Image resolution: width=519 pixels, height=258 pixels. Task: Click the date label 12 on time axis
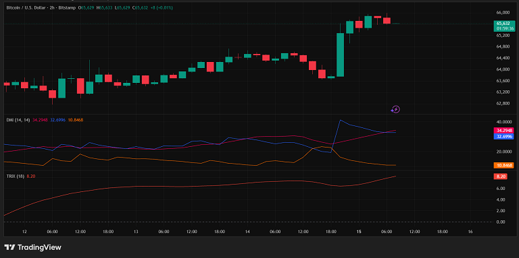point(24,232)
